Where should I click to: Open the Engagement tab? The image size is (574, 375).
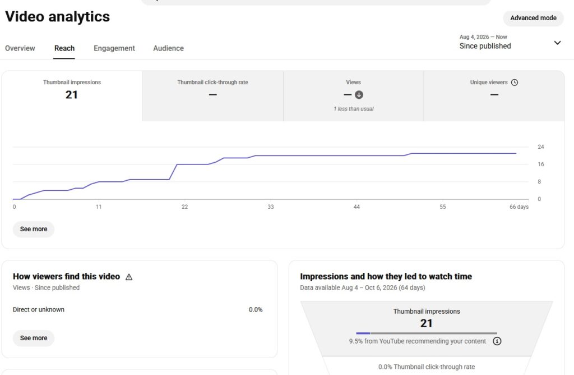point(114,48)
